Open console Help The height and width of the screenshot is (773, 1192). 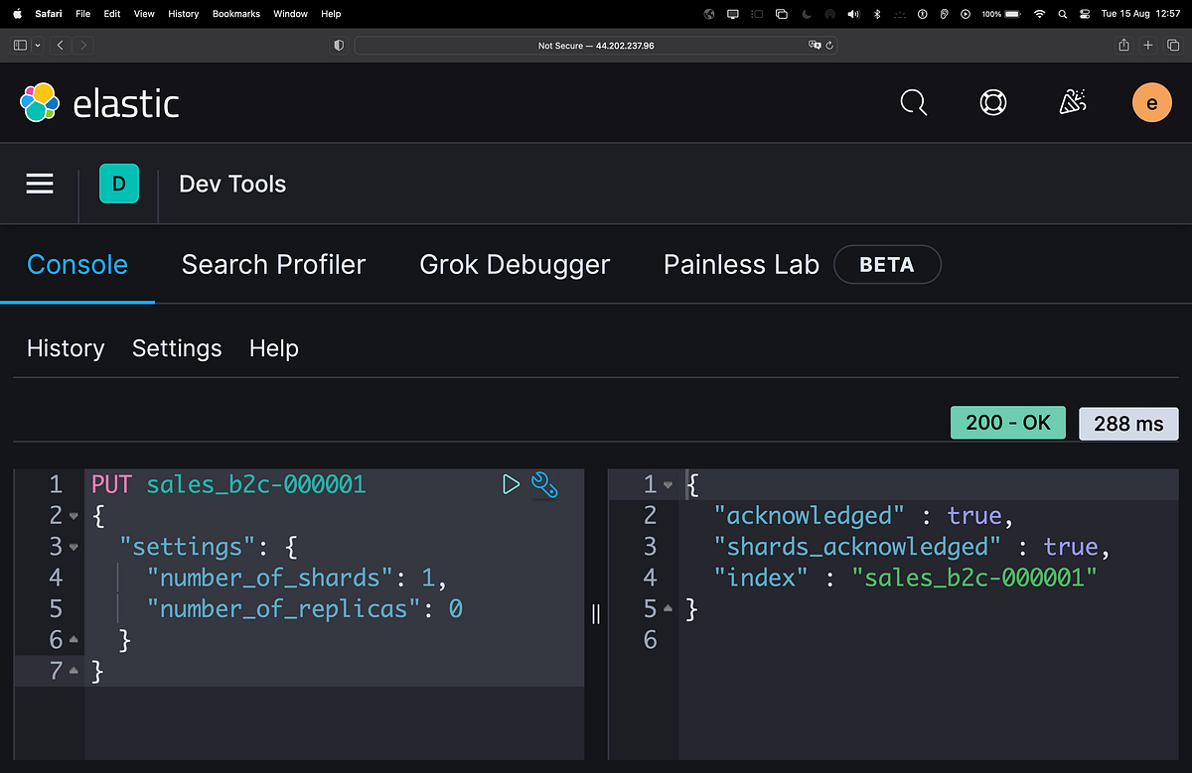pyautogui.click(x=274, y=348)
